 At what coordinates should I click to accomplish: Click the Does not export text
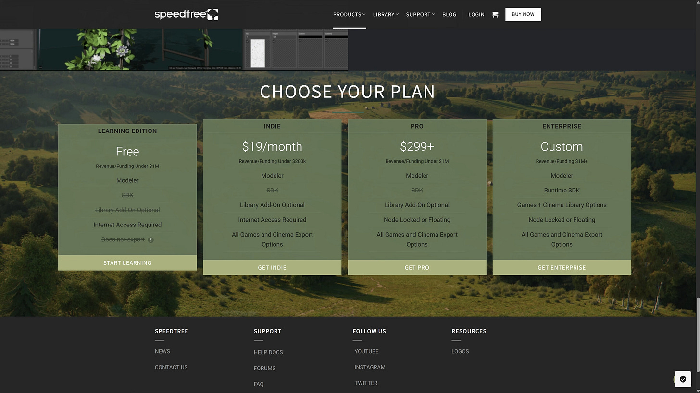123,239
